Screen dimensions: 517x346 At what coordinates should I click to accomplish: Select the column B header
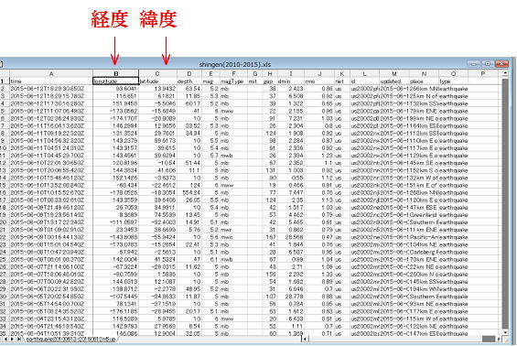(x=115, y=74)
